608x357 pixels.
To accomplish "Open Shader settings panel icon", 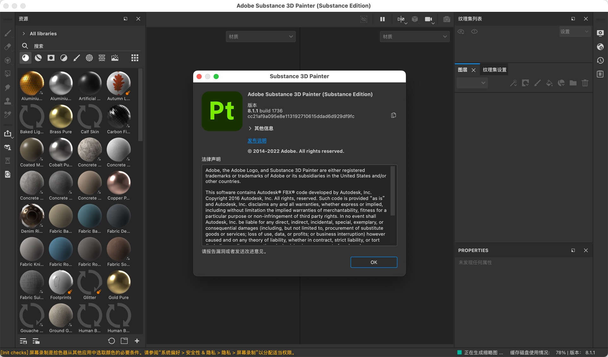I will point(600,47).
